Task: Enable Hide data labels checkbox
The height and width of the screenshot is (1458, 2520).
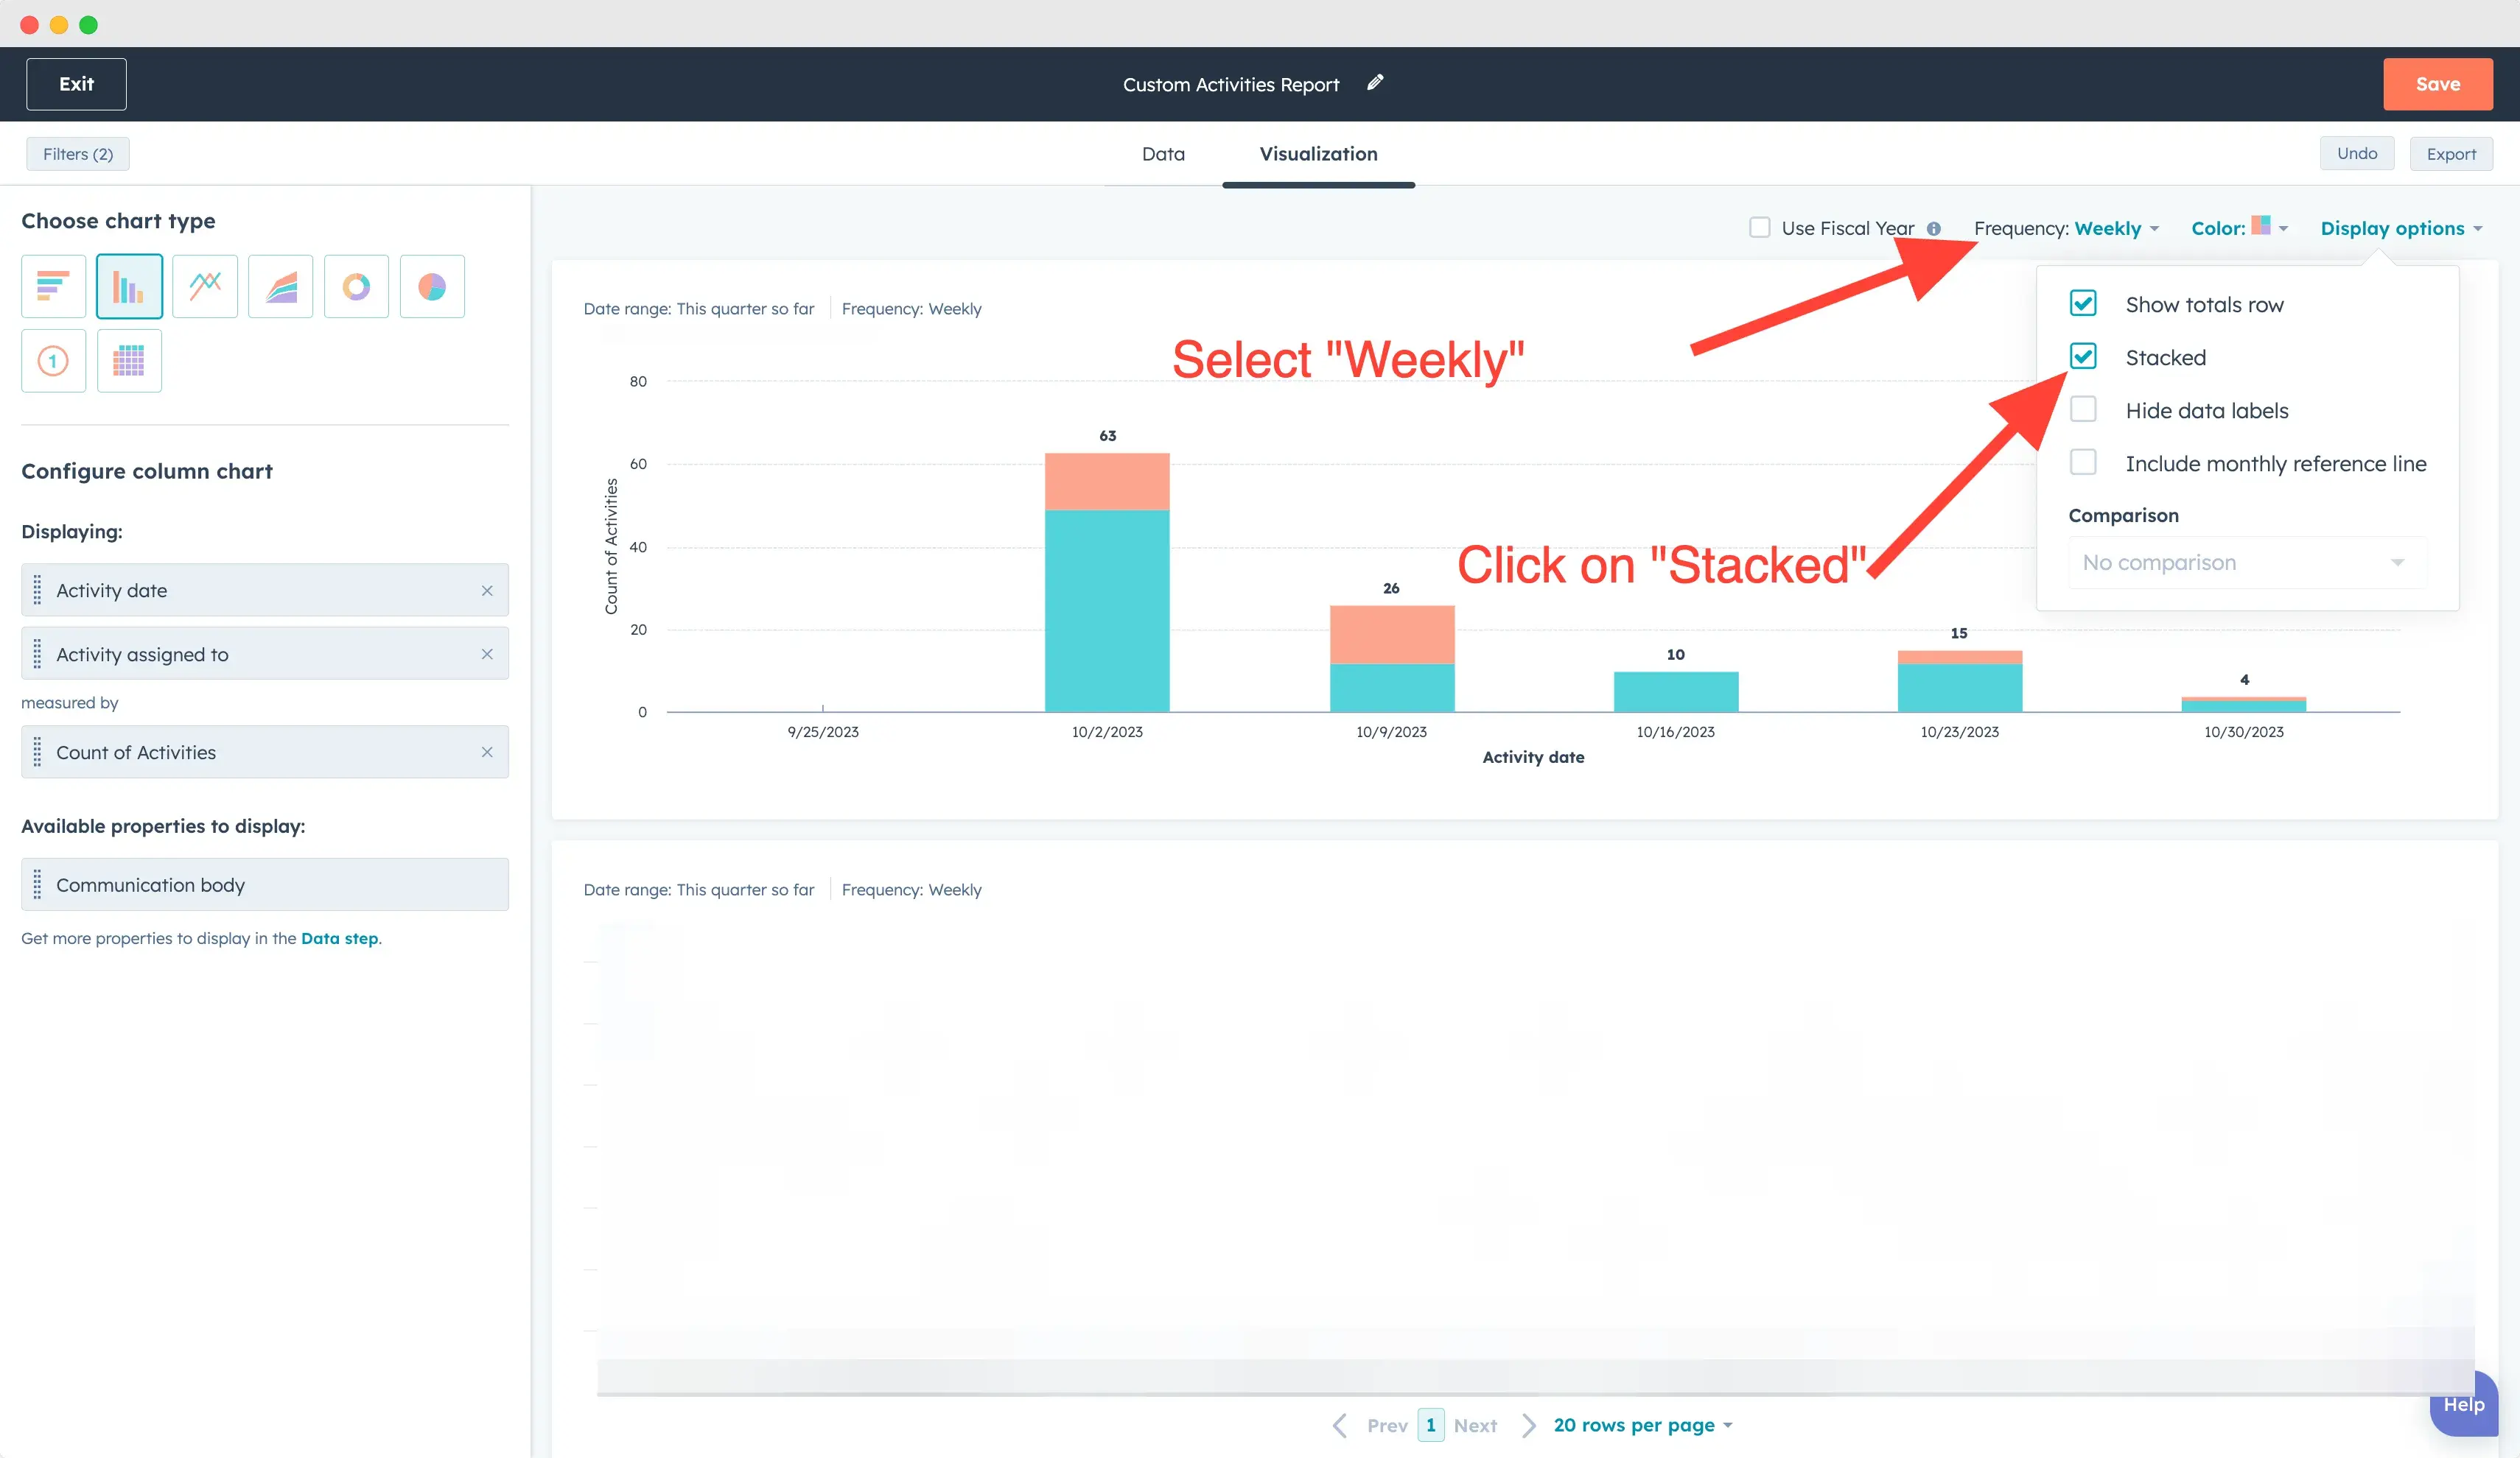Action: (x=2083, y=409)
